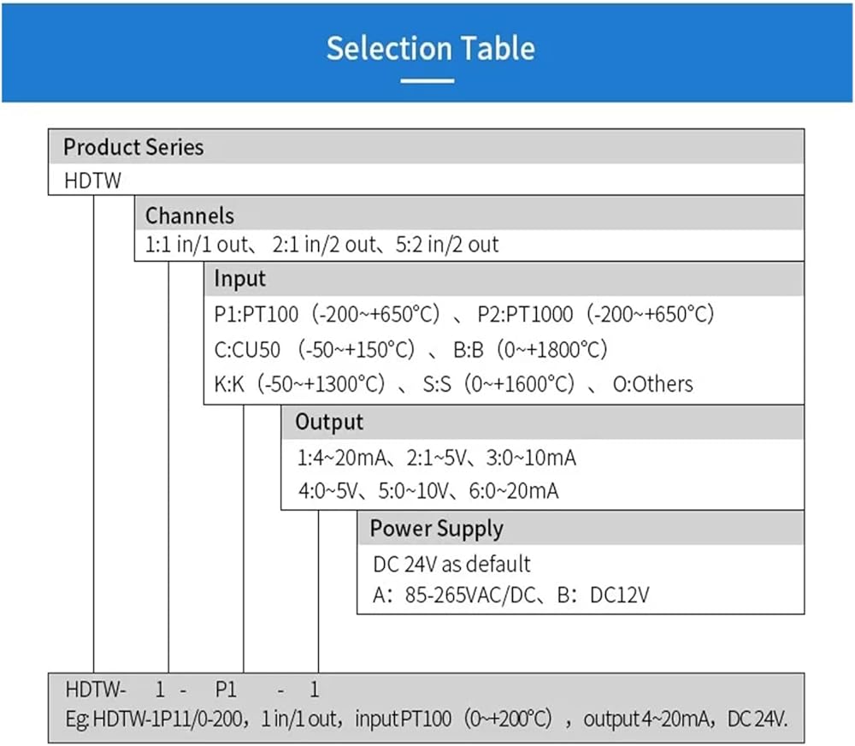Click the Output section header
The width and height of the screenshot is (855, 746).
329,422
